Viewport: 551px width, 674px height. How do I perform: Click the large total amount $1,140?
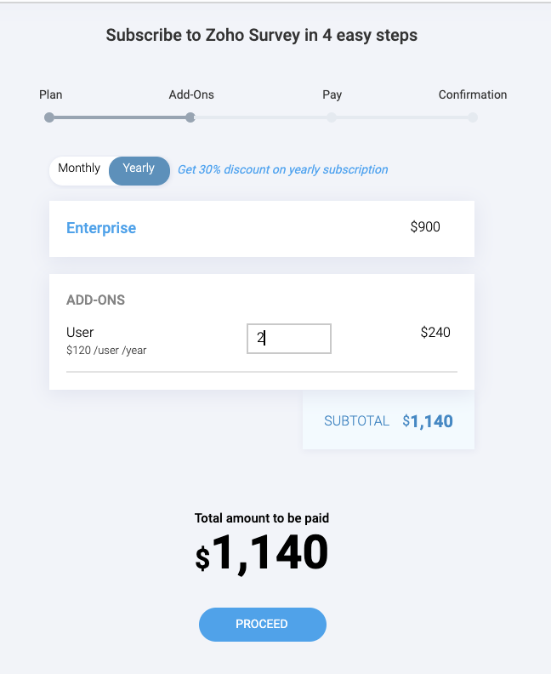[262, 554]
